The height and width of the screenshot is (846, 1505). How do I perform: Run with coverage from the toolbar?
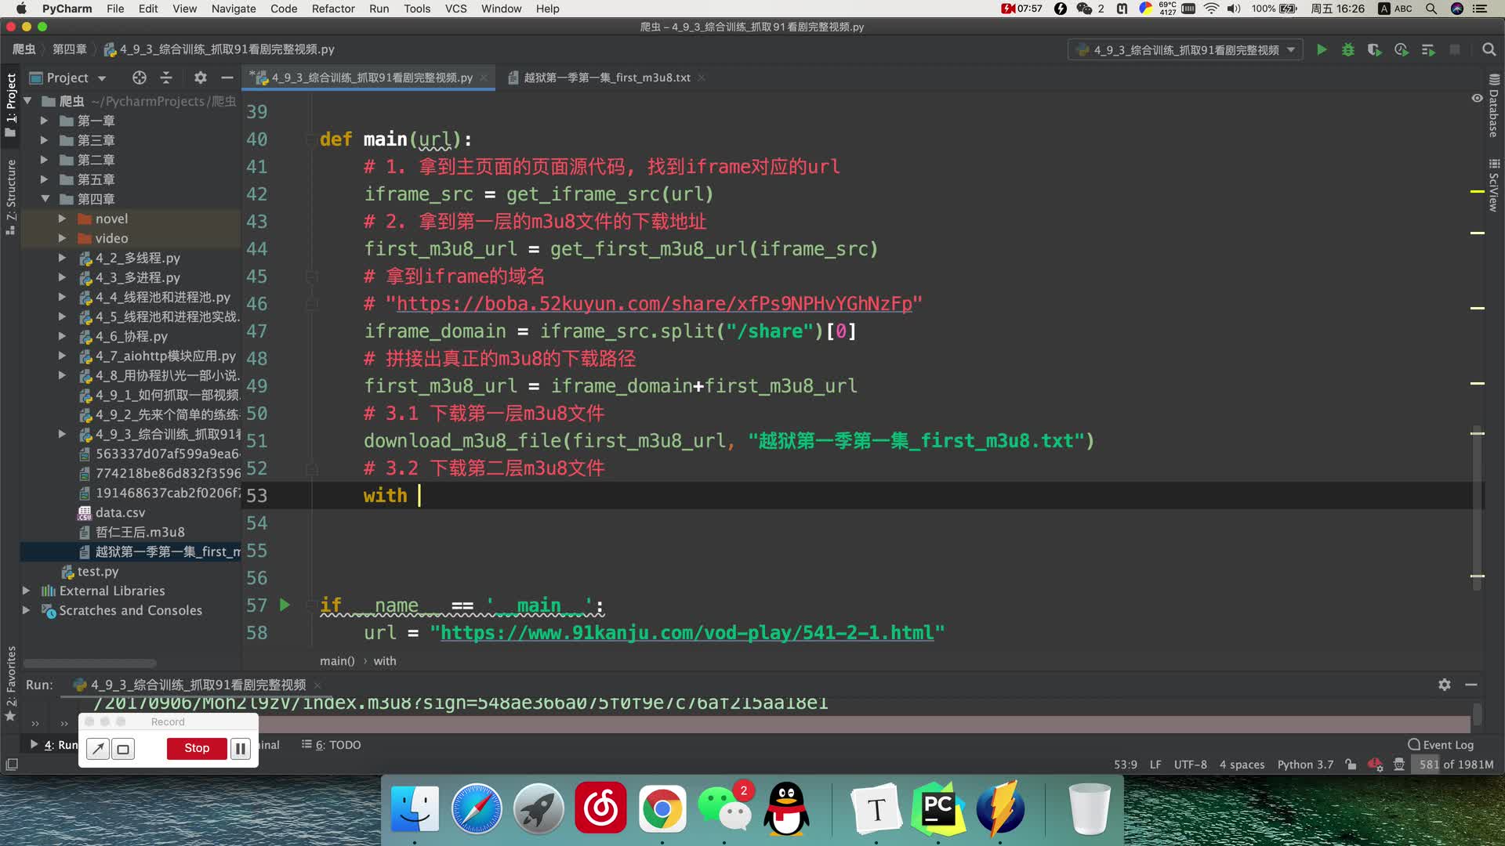tap(1374, 50)
